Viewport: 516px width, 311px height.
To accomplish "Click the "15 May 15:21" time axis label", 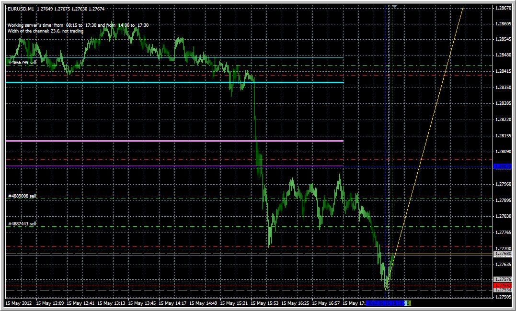I will [234, 303].
